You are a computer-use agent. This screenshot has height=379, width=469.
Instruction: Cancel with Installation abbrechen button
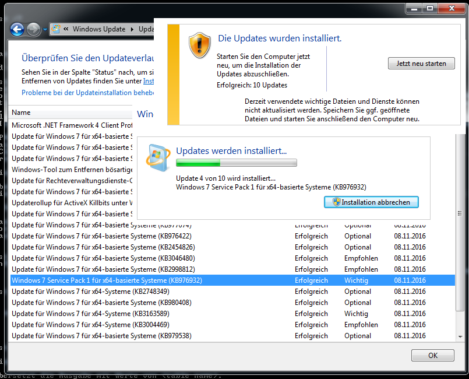click(x=371, y=202)
